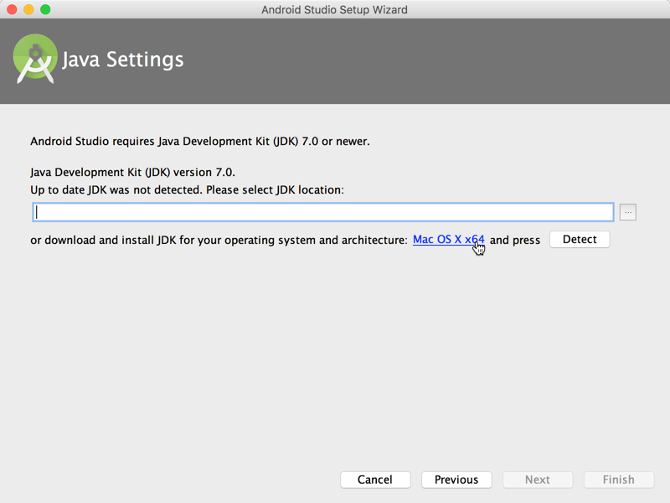Click the greyed-out Next button

tap(538, 480)
